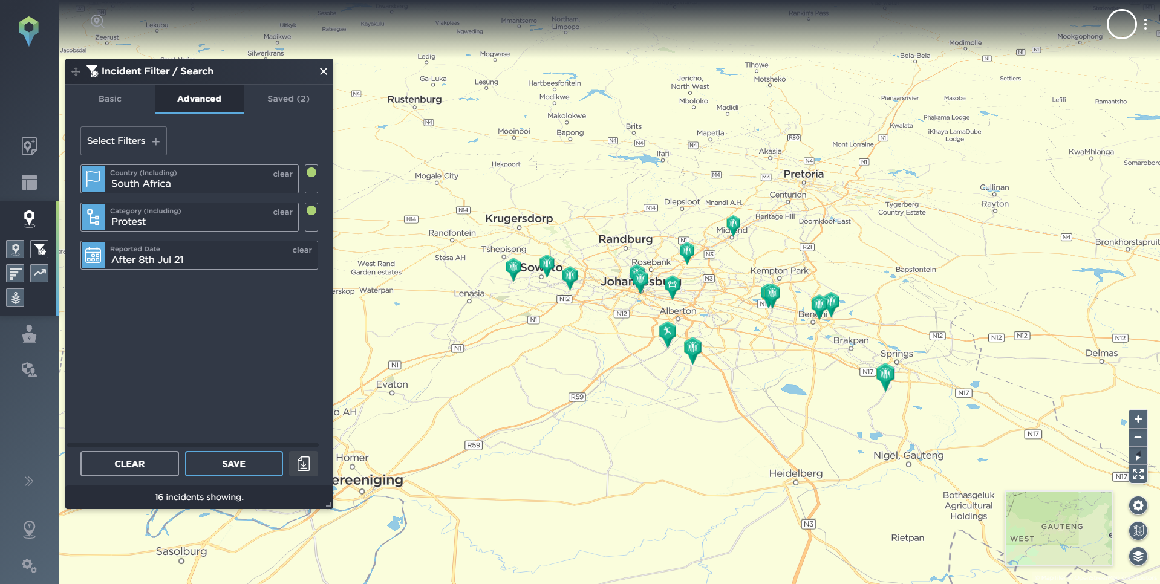Click the move handle on filter panel
Image resolution: width=1160 pixels, height=584 pixels.
click(76, 71)
